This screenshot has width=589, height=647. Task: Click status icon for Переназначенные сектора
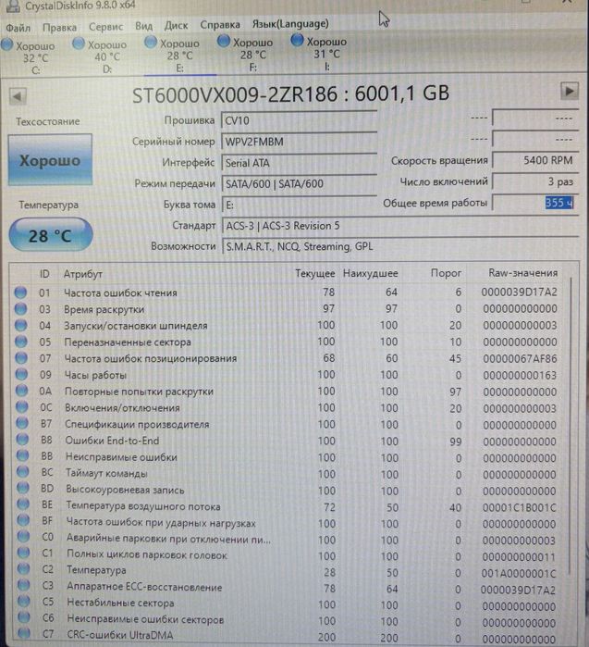click(20, 342)
